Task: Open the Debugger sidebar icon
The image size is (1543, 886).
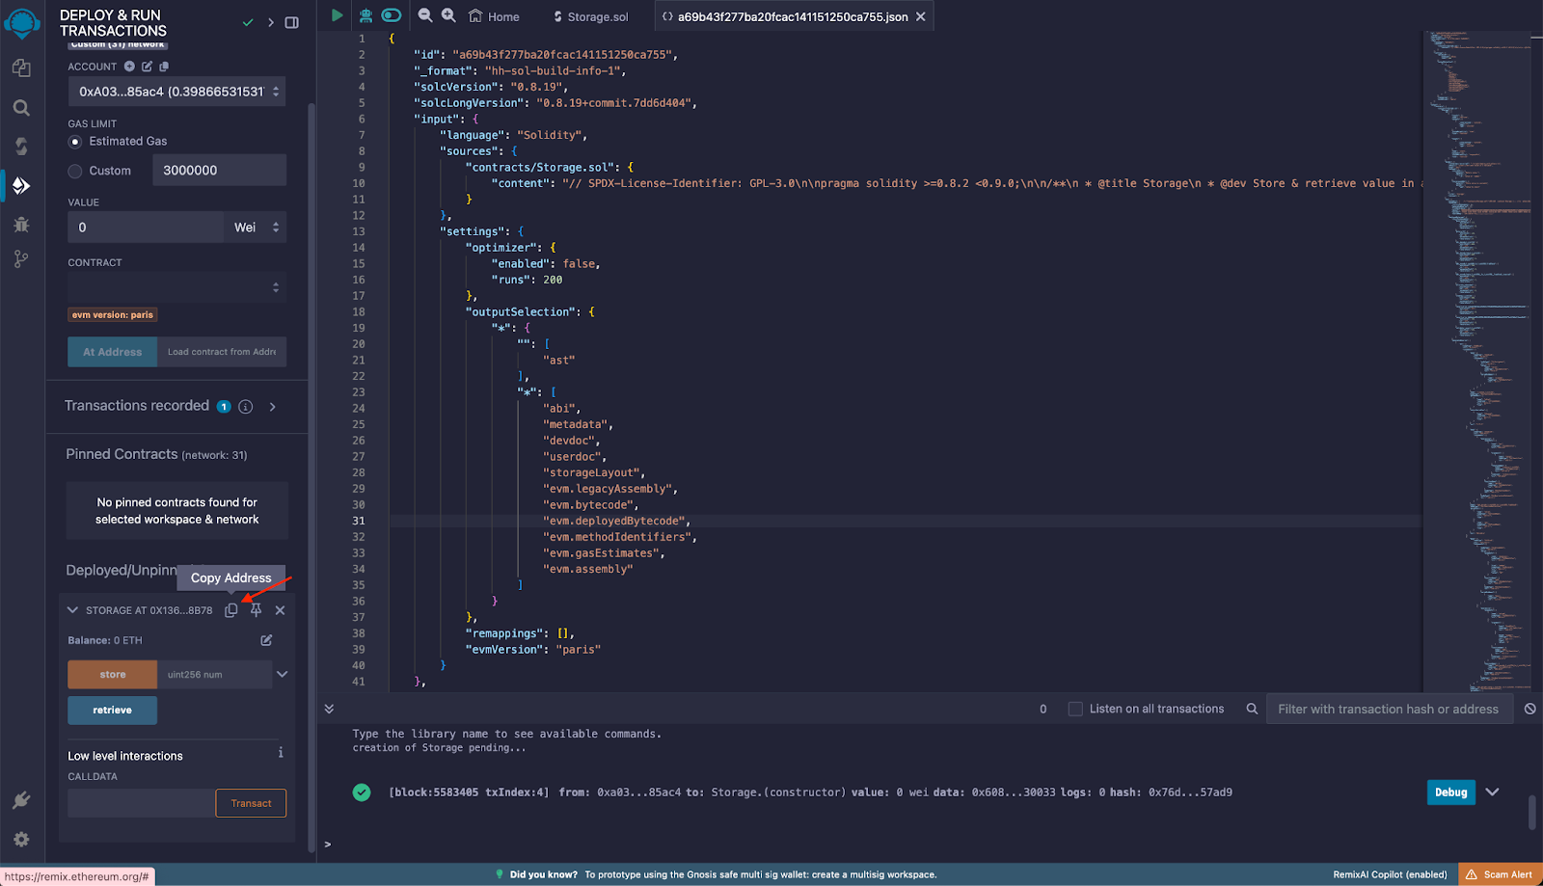Action: [21, 225]
